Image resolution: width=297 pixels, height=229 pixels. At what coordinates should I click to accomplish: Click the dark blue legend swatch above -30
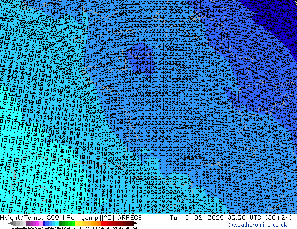point(44,223)
